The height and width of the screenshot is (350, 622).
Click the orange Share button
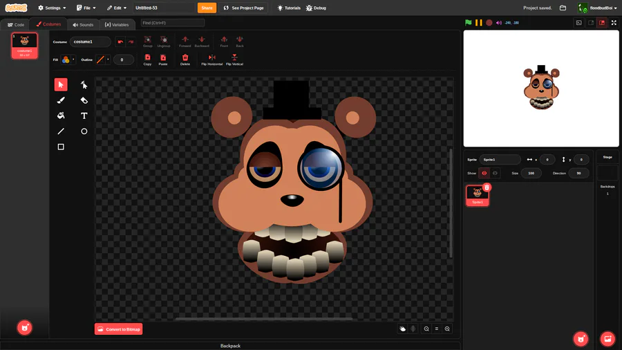click(x=207, y=8)
